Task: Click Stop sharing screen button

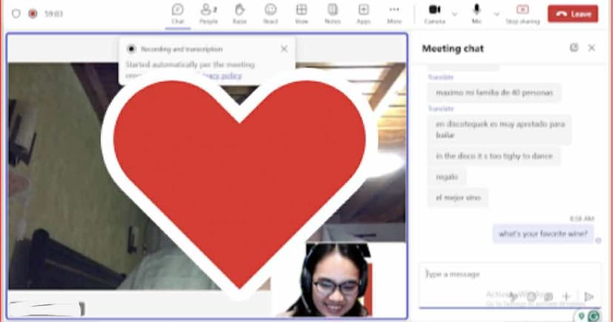Action: [x=523, y=13]
